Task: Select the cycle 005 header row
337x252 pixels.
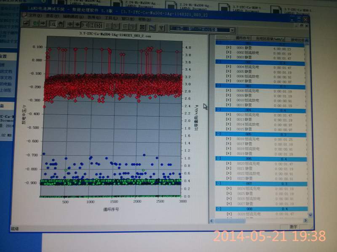Action: pos(261,134)
